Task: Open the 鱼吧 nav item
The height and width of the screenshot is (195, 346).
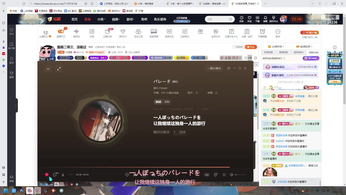Action: tap(144, 19)
